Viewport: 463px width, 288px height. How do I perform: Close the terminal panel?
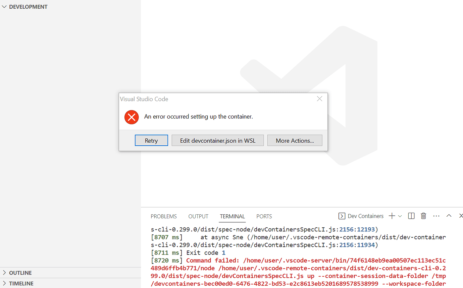point(461,216)
